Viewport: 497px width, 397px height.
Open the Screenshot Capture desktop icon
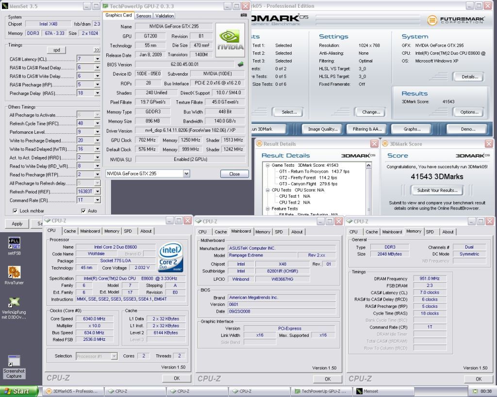pyautogui.click(x=14, y=366)
